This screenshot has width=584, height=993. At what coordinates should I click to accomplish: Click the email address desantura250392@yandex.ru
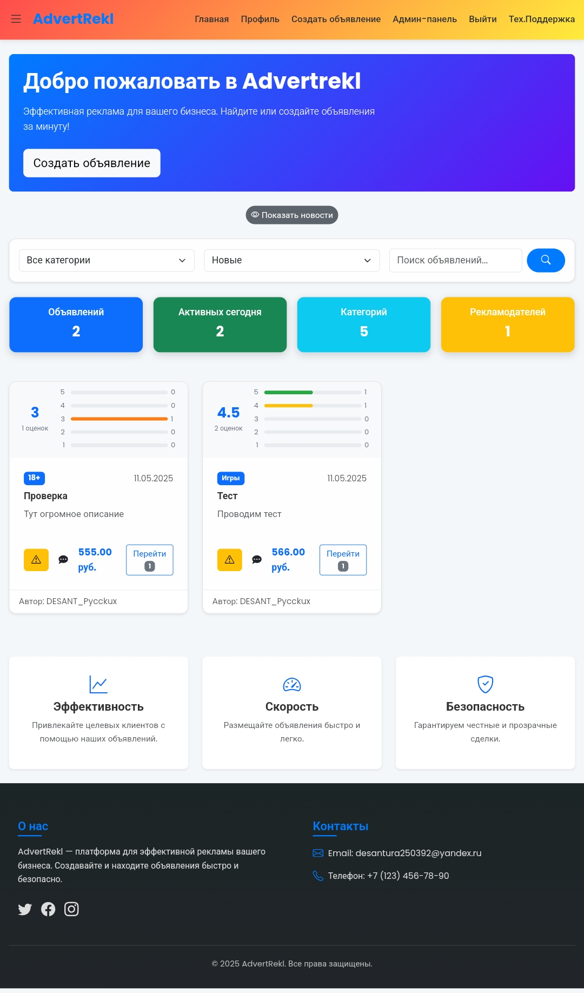(418, 853)
